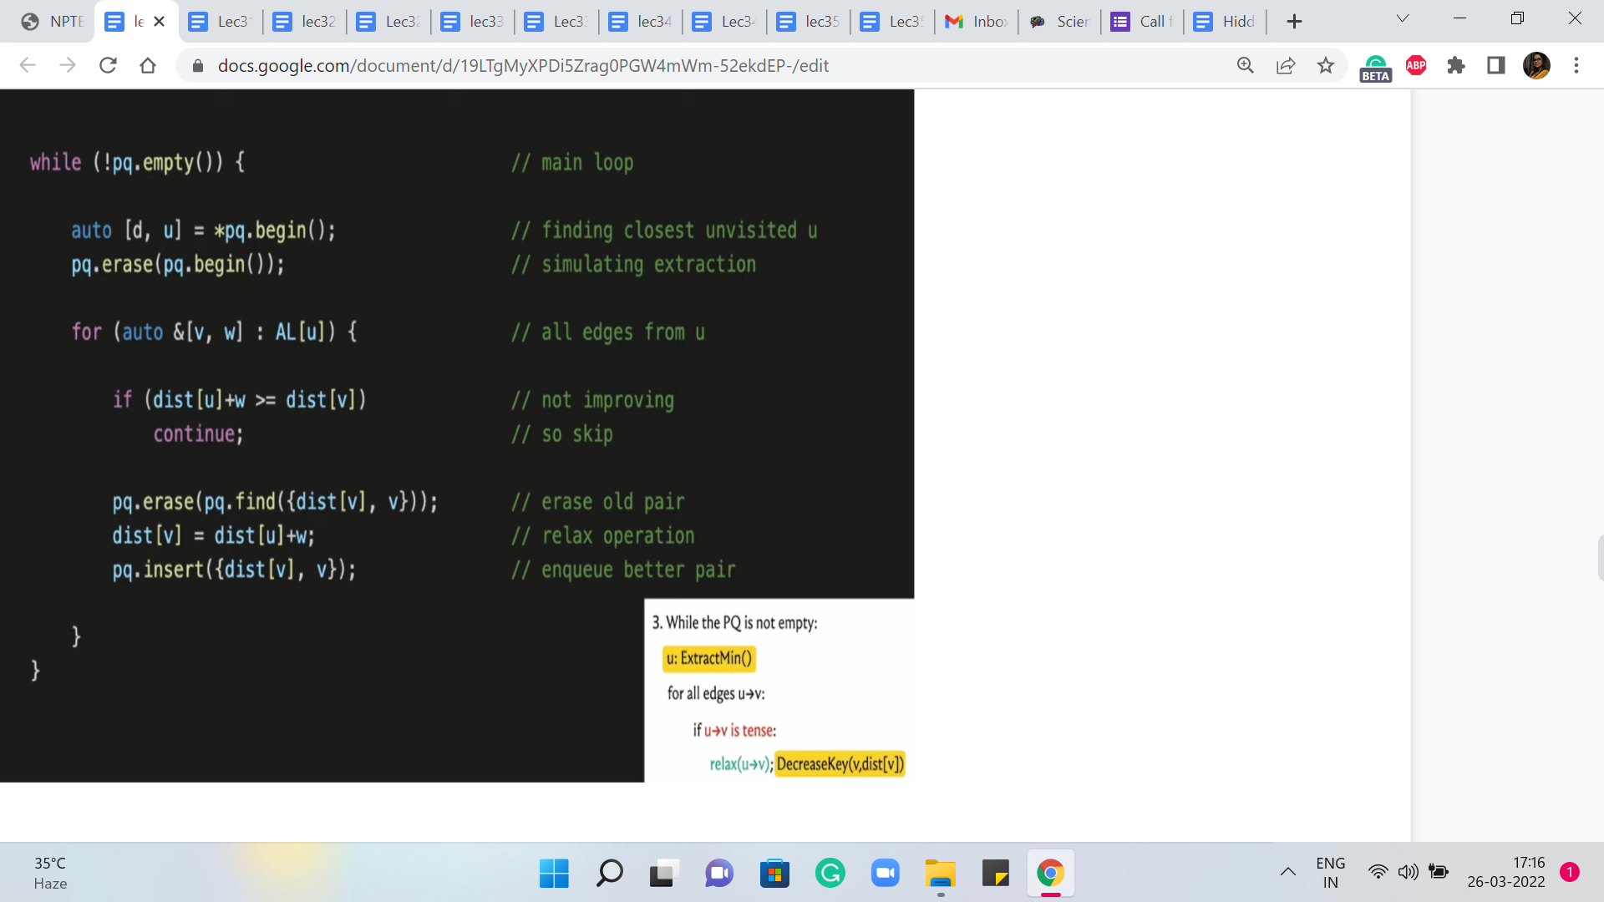1604x902 pixels.
Task: Open a new browser tab
Action: [1294, 22]
